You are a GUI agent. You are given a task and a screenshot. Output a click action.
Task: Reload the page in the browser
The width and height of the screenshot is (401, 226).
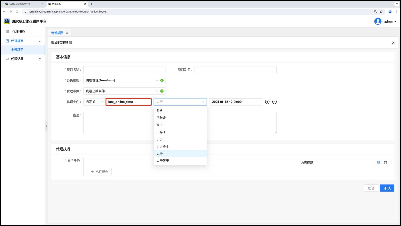coord(17,11)
